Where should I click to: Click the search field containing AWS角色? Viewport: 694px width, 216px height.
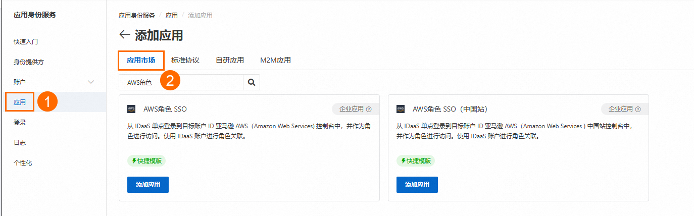[181, 82]
